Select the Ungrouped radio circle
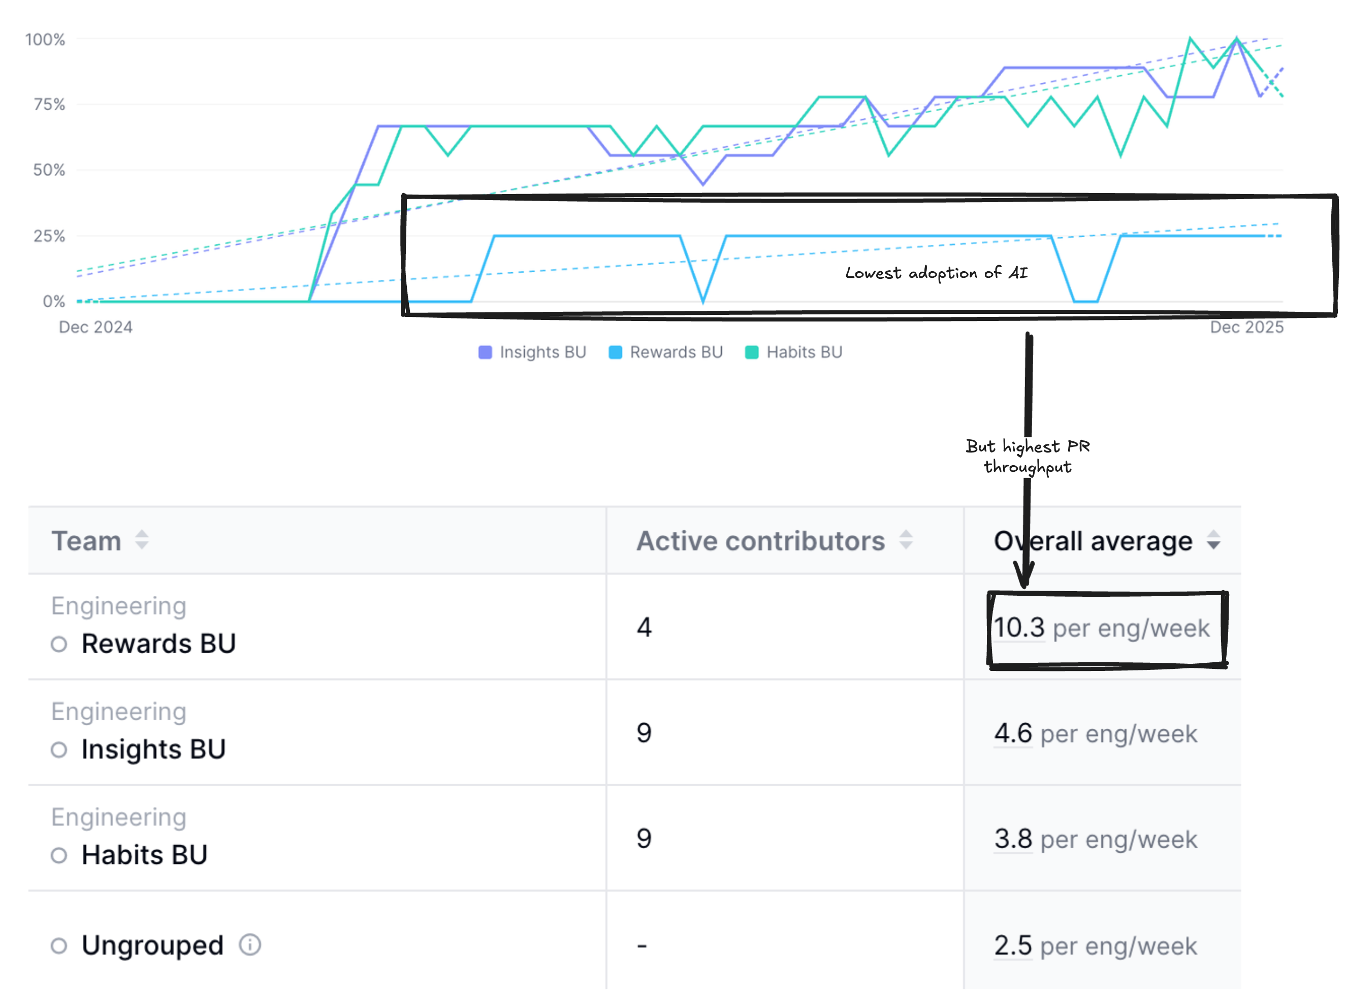1346x999 pixels. point(58,946)
